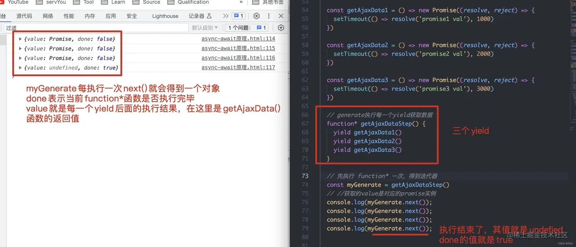
Task: Switch to the 安全 DevTools tab
Action: pos(132,16)
